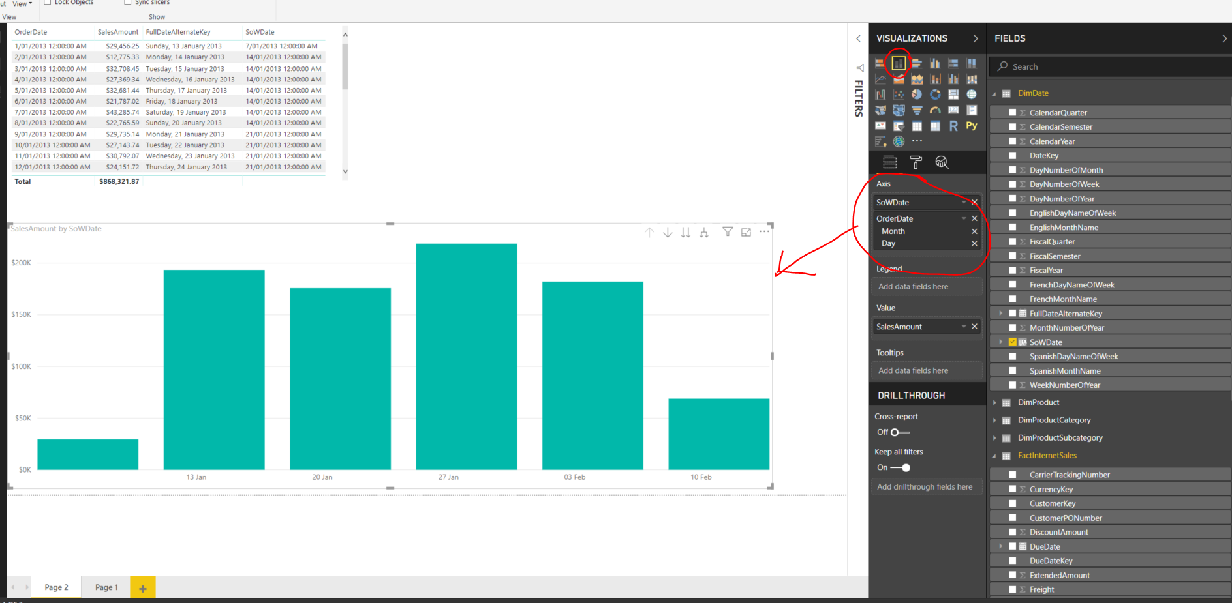Screen dimensions: 1232x603
Task: Expand the DimProductCategory table
Action: pyautogui.click(x=994, y=420)
